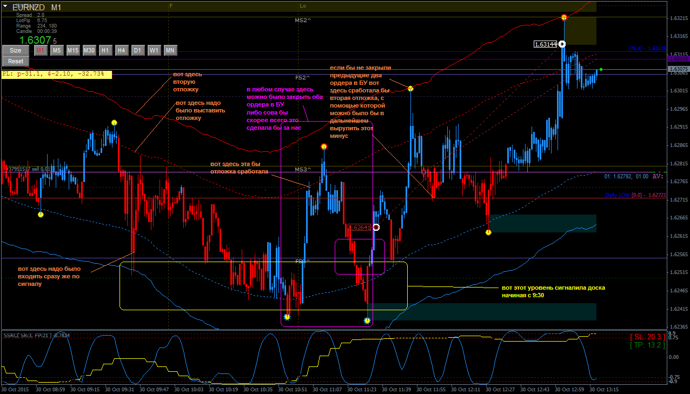Screen dimensions: 690x394
Task: Click the purple 1.63103 price axis tag
Action: click(678, 58)
